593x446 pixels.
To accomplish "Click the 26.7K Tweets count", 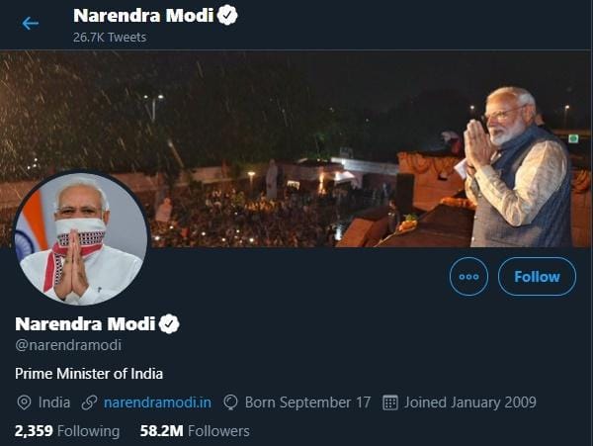I will click(x=110, y=37).
